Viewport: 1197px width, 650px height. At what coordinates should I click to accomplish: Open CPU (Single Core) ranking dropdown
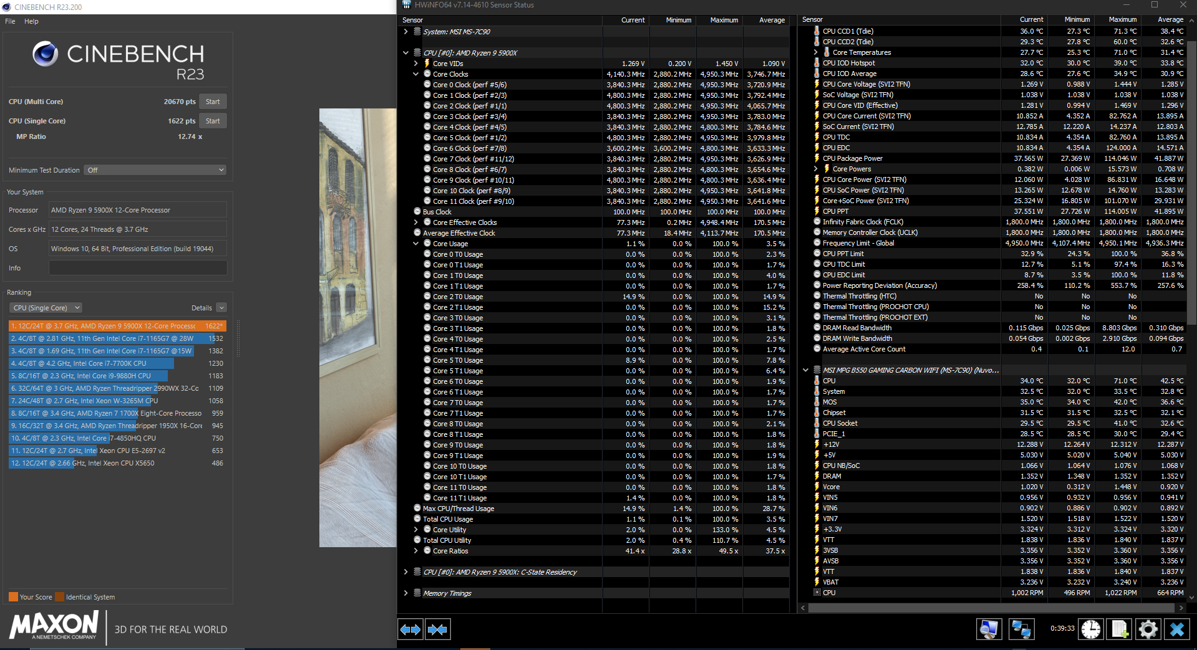[x=46, y=308]
